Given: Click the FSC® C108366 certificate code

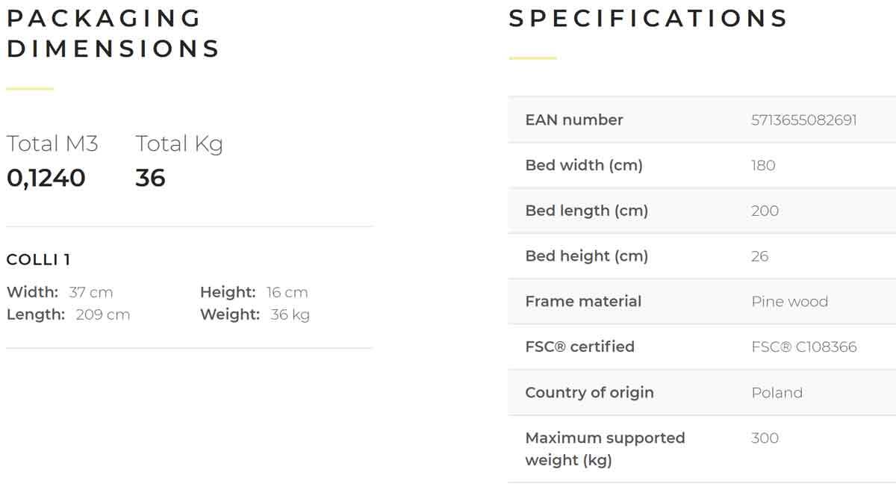Looking at the screenshot, I should tap(803, 347).
